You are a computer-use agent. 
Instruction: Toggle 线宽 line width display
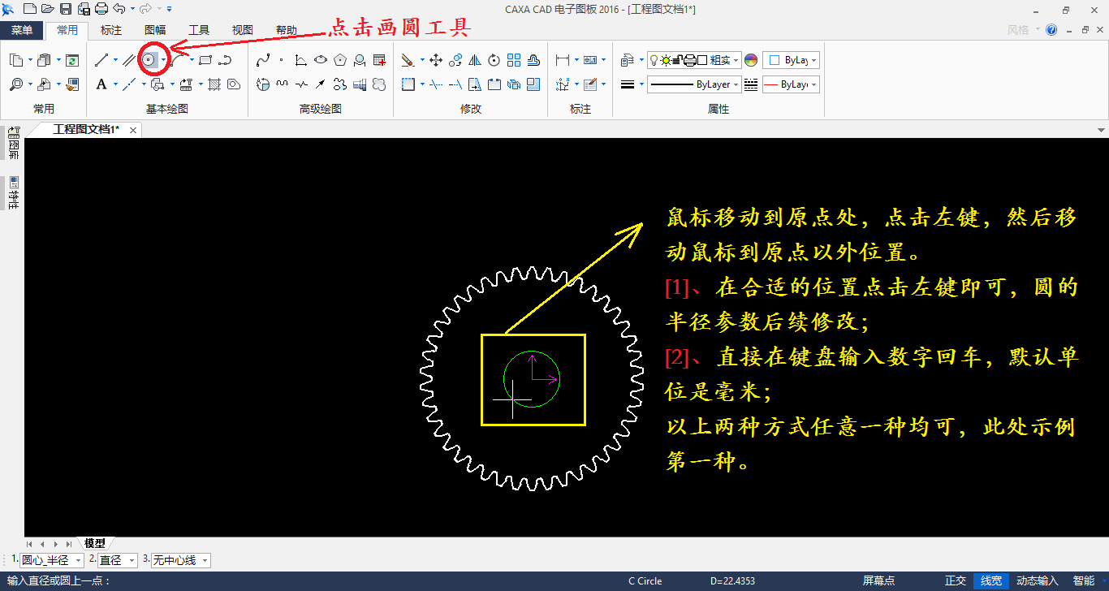tap(991, 581)
